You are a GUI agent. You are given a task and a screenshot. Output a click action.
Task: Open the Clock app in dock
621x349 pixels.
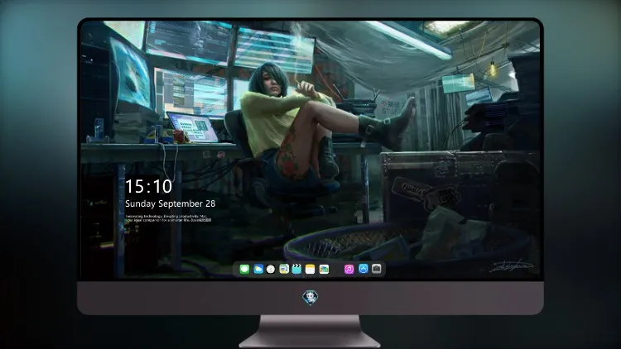271,270
